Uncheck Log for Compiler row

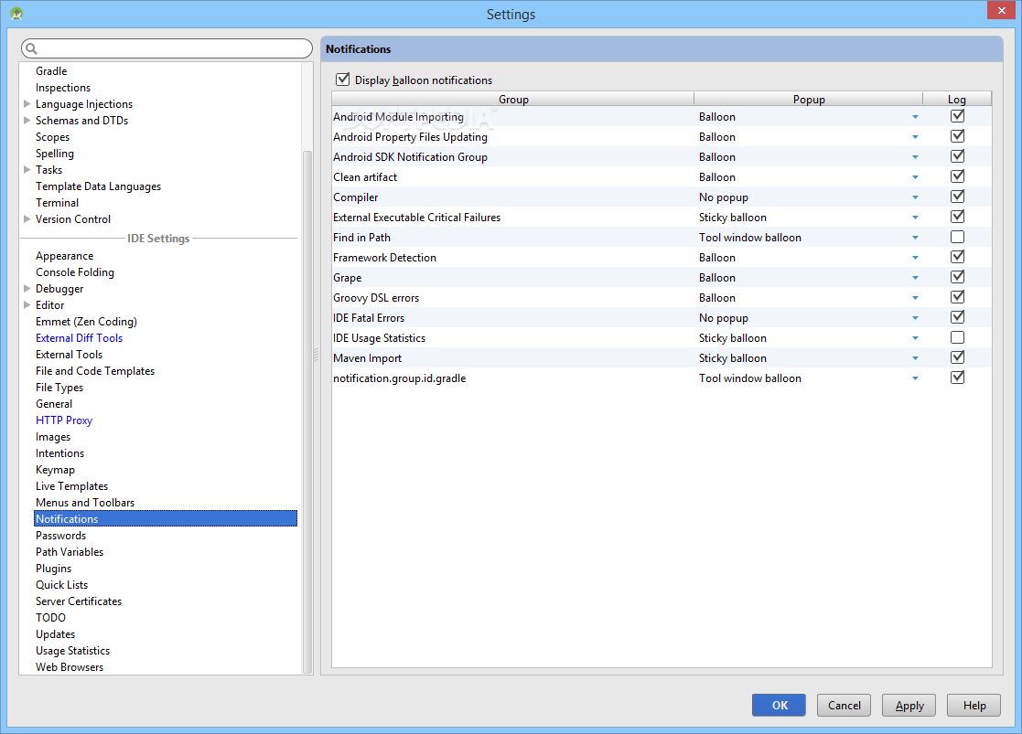pyautogui.click(x=957, y=197)
